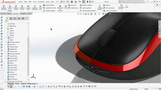Click Estender superfície command
Image resolution: width=161 pixels, height=90 pixels.
point(86,5)
